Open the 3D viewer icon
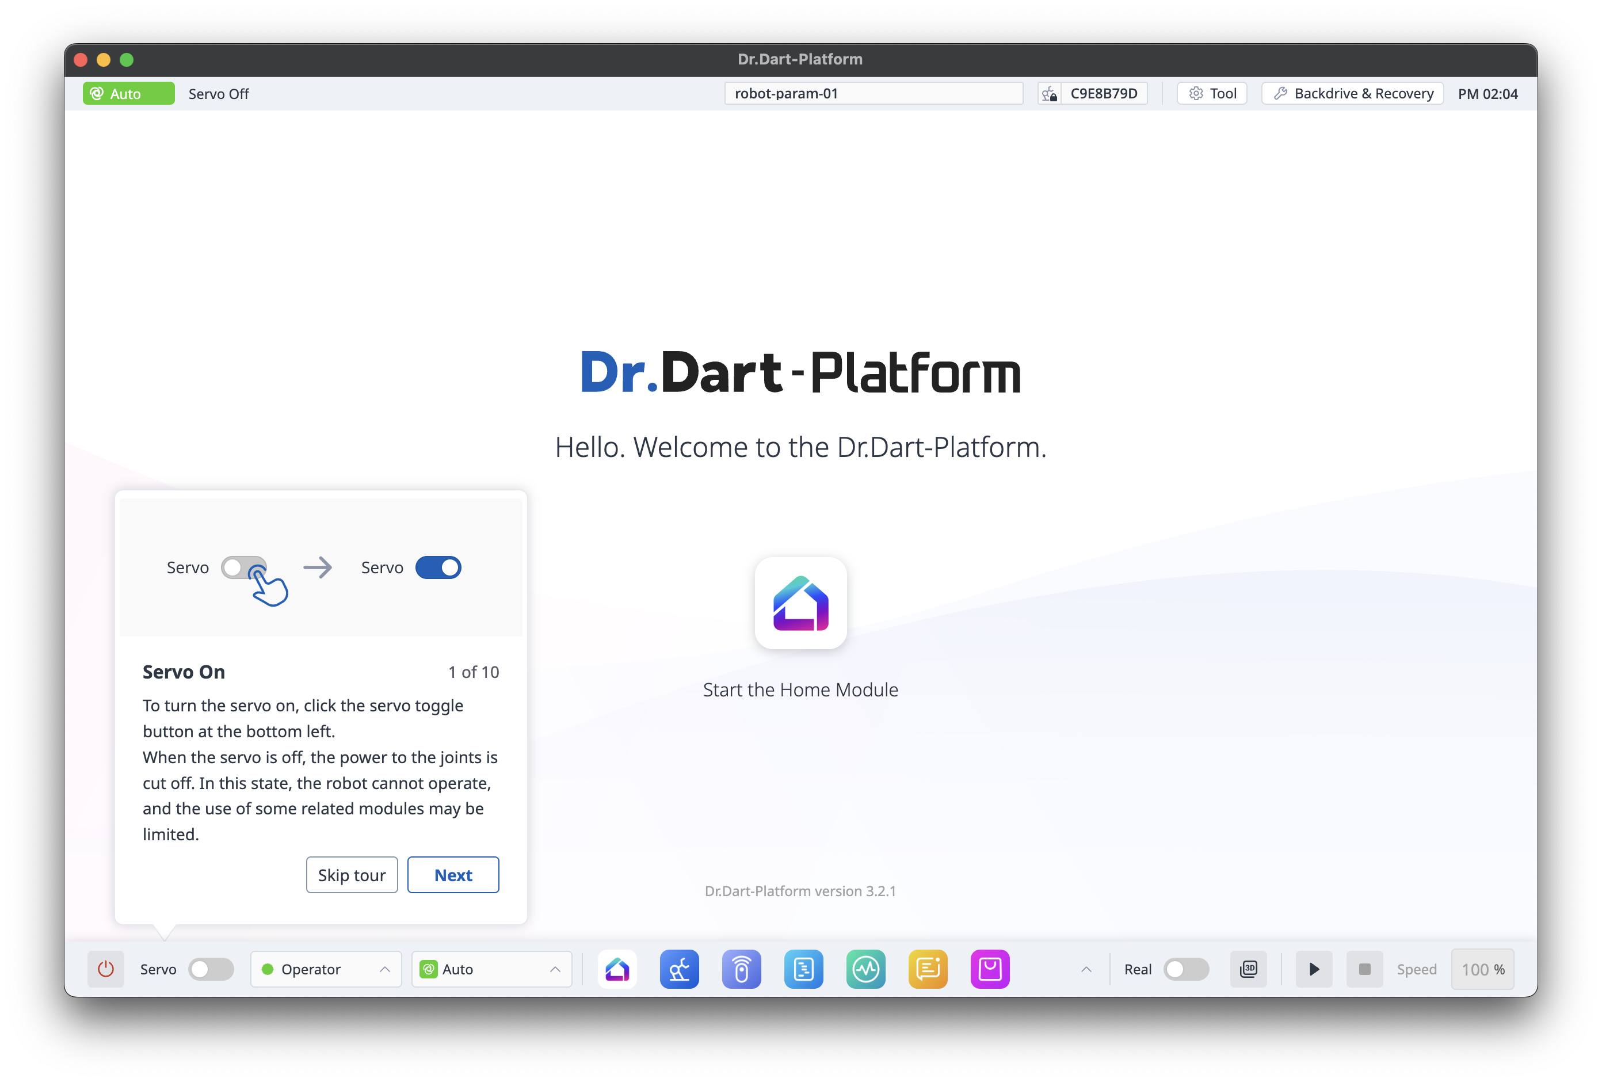 coord(1248,969)
